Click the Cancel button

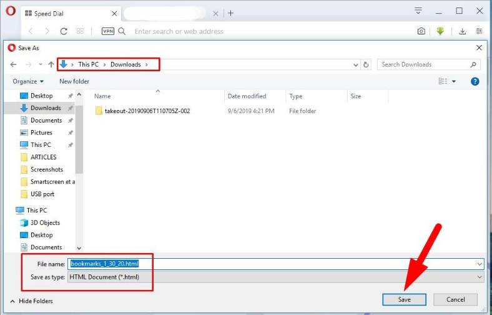click(455, 299)
